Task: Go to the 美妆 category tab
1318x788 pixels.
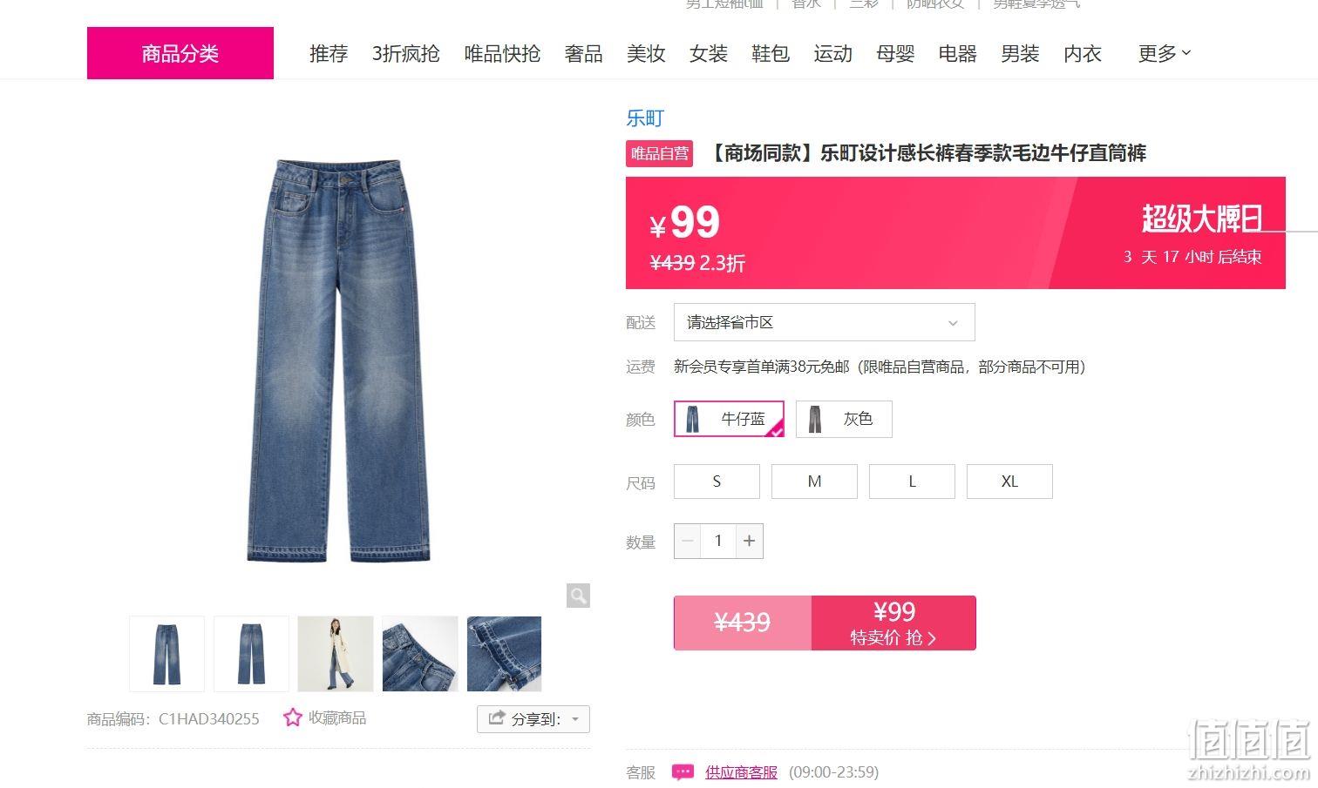Action: pyautogui.click(x=646, y=53)
